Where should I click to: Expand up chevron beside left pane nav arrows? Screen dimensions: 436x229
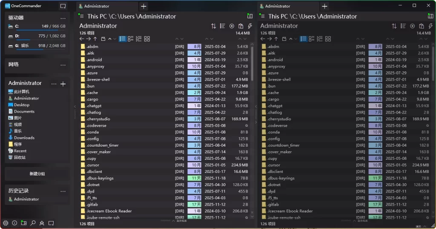110,39
